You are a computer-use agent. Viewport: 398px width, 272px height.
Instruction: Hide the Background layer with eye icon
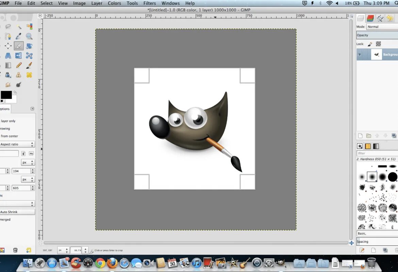[x=359, y=55]
